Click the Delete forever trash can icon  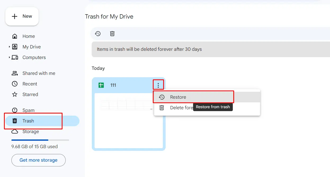pos(112,34)
